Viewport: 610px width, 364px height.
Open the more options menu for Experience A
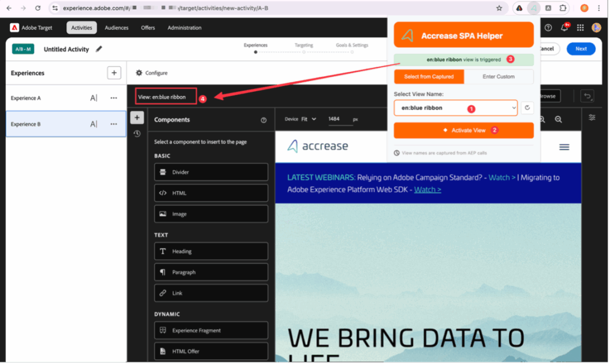[x=114, y=98]
